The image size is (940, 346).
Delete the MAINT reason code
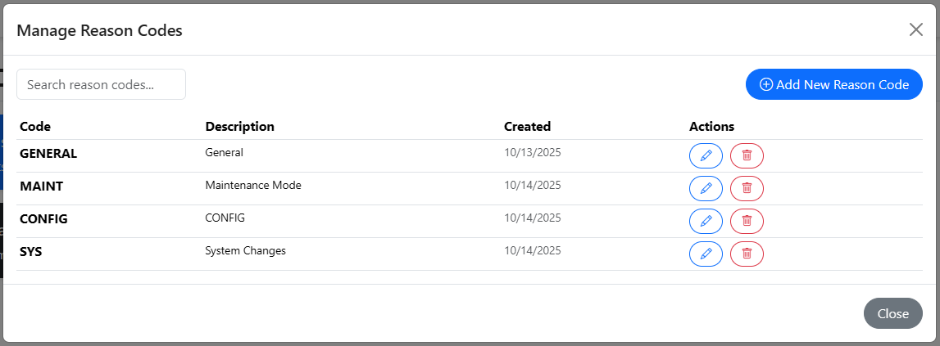pyautogui.click(x=747, y=188)
